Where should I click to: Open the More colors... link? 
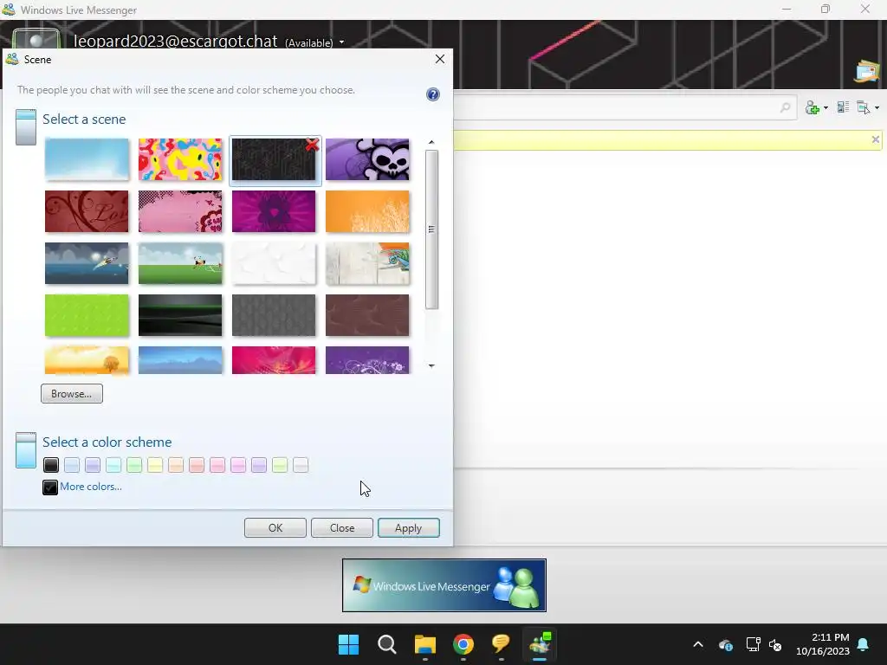tap(90, 487)
